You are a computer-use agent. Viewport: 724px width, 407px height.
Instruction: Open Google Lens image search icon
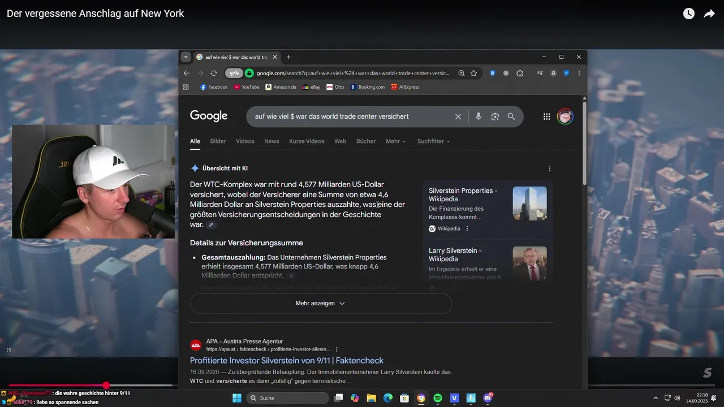(x=495, y=116)
